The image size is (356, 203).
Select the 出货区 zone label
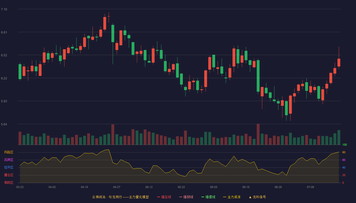pos(9,160)
